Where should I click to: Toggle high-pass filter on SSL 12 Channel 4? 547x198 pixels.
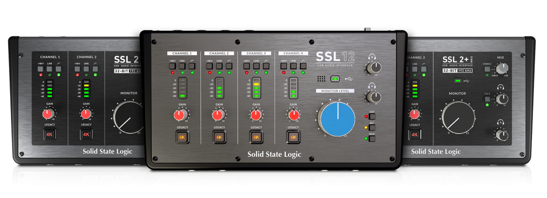pyautogui.click(x=303, y=66)
